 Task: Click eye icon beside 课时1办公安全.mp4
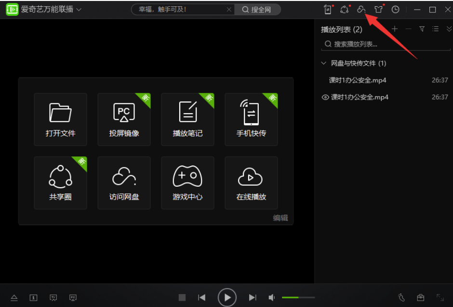tap(325, 97)
